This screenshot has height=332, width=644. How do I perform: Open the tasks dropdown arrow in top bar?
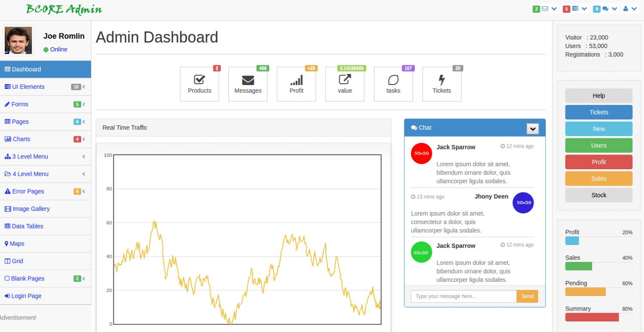pyautogui.click(x=584, y=9)
